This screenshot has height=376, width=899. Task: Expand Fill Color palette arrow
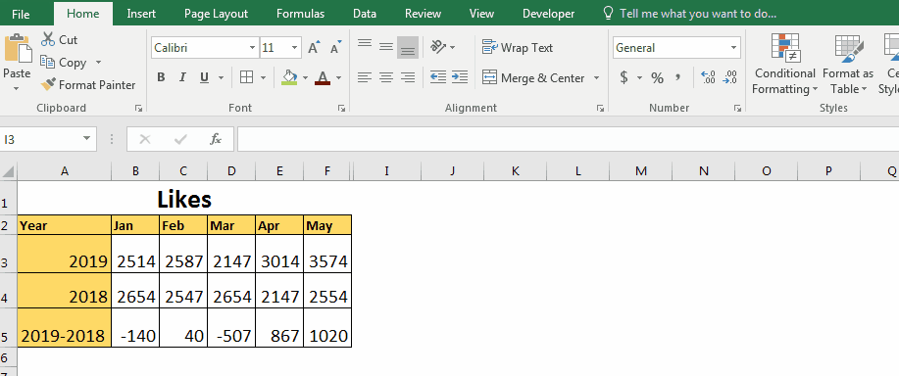click(x=305, y=77)
